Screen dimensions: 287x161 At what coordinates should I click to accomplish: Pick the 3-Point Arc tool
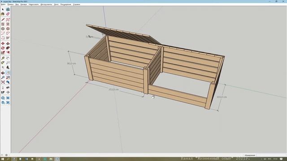(x=3, y=38)
